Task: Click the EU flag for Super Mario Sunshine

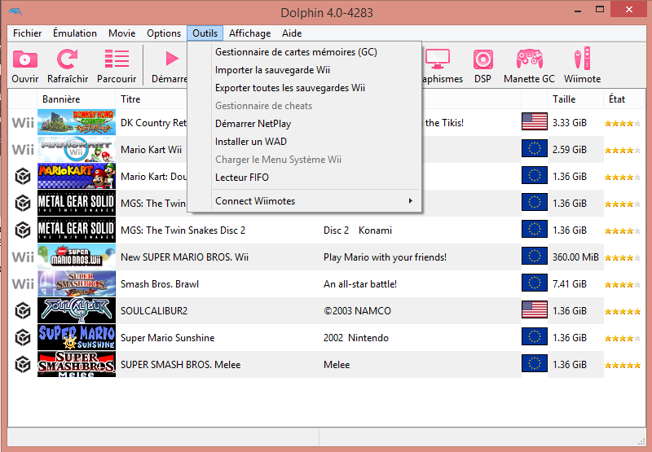Action: point(535,337)
